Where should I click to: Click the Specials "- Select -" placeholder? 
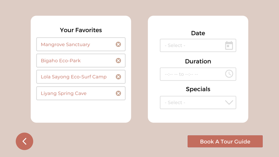point(175,103)
